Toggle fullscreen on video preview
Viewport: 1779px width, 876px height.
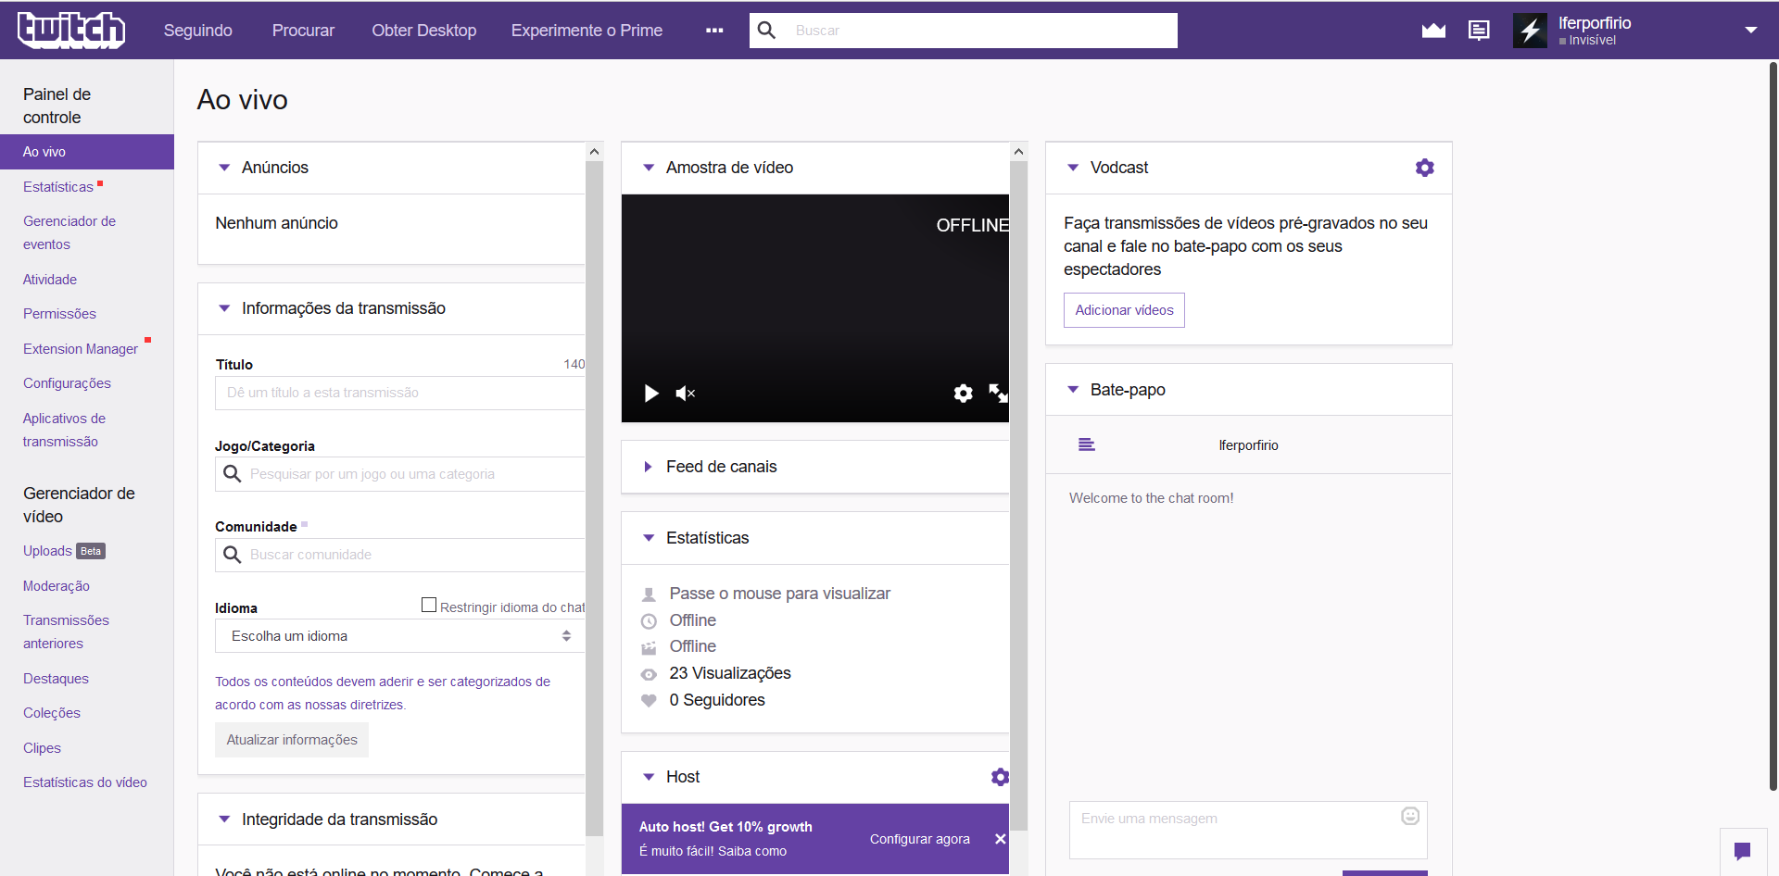pyautogui.click(x=998, y=394)
